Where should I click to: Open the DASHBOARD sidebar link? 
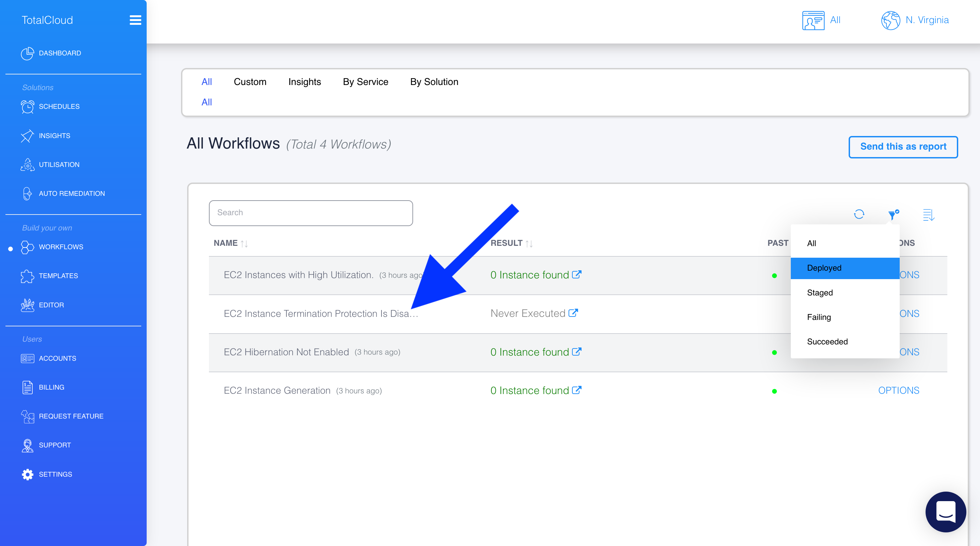[x=60, y=53]
